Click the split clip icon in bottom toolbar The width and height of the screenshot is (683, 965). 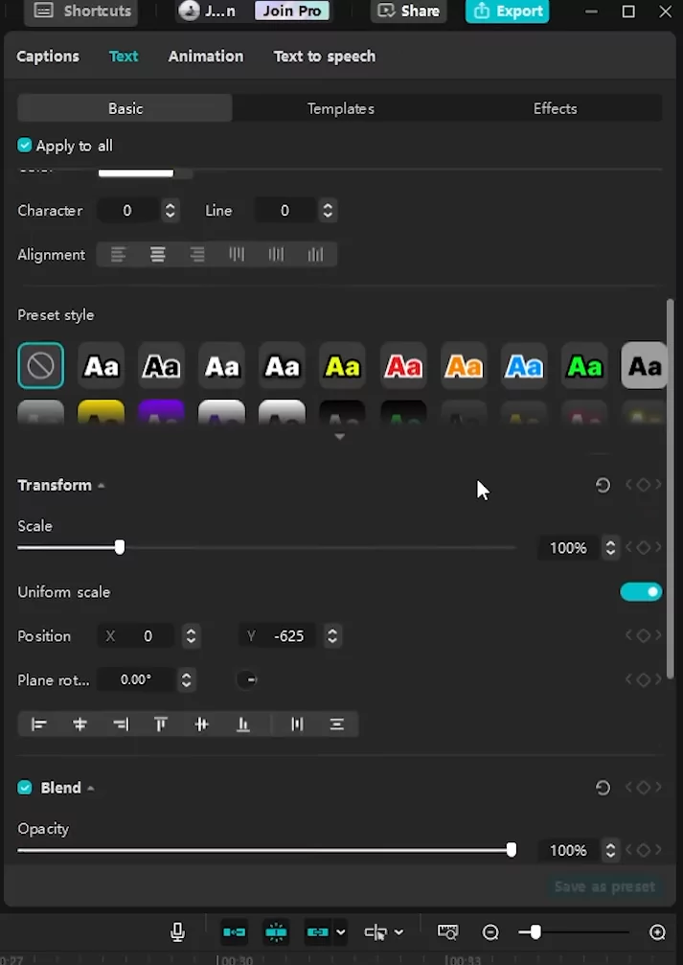[x=276, y=931]
